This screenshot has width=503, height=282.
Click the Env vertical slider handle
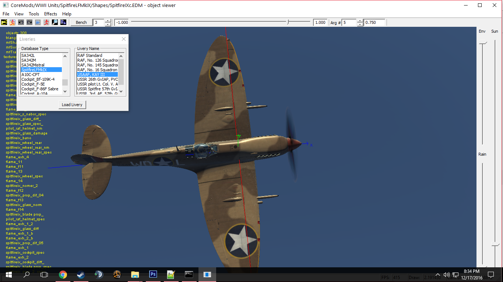click(482, 43)
